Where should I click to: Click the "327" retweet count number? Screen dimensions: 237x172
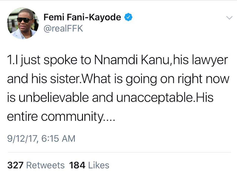click(x=15, y=165)
